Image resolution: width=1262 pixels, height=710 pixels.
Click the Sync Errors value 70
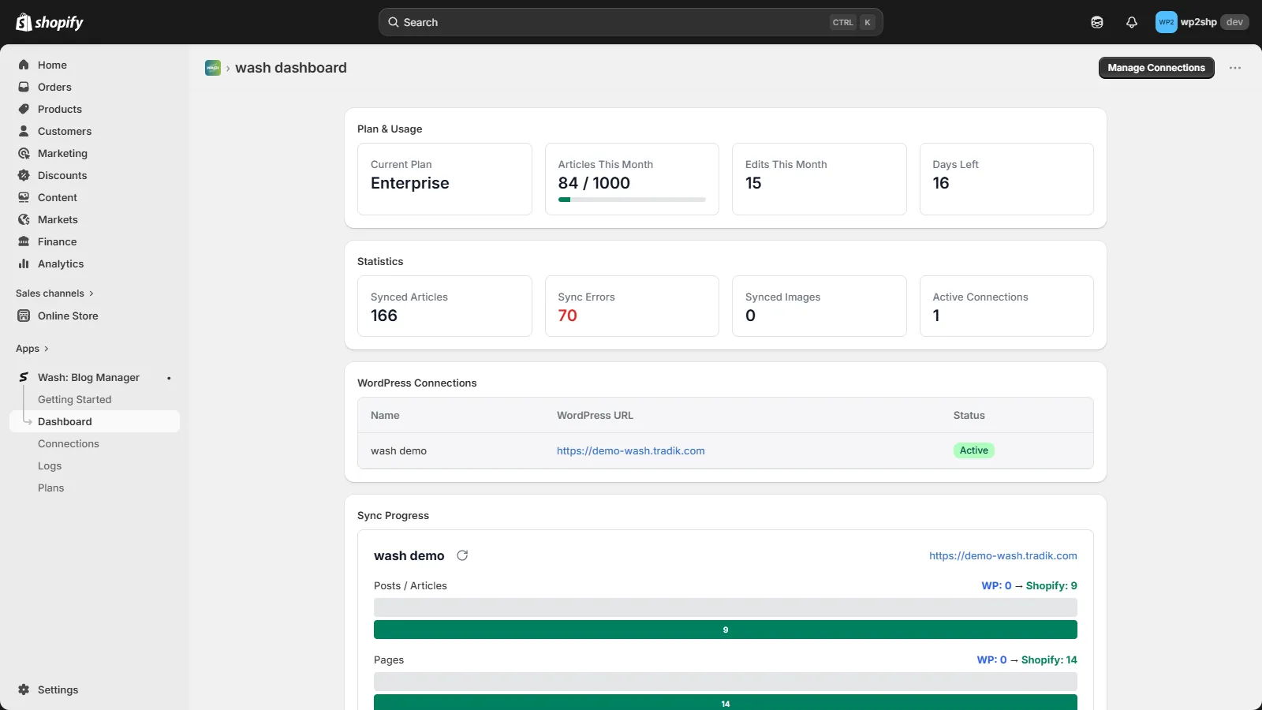[568, 316]
